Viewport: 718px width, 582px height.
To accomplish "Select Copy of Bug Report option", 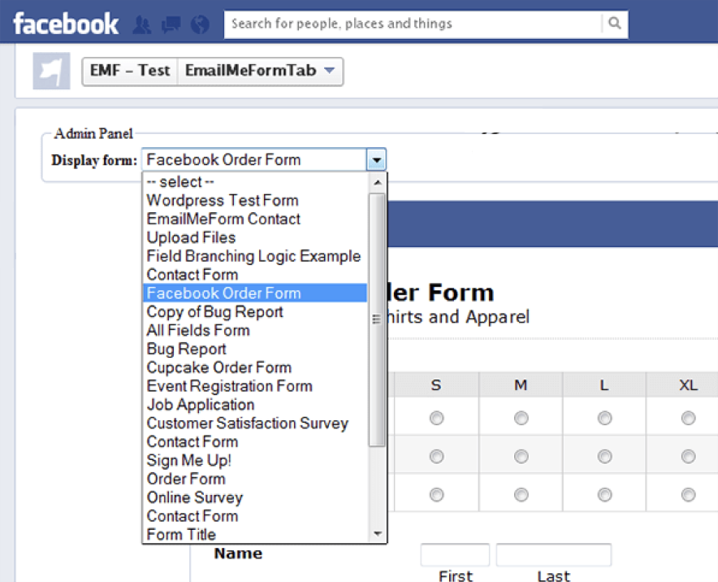I will pos(255,312).
